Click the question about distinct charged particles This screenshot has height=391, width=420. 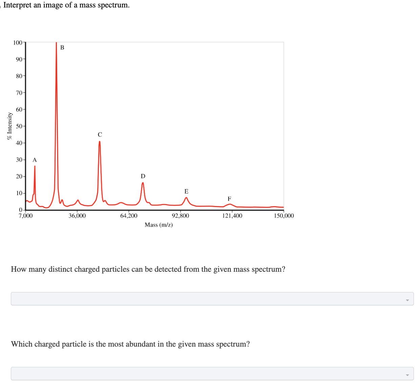click(148, 269)
